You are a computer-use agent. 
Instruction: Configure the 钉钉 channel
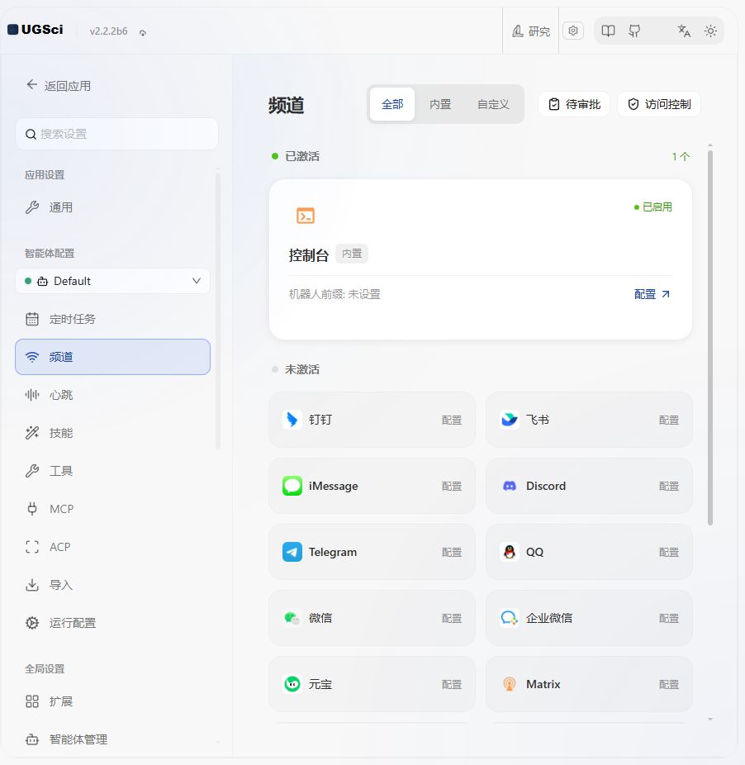coord(451,420)
